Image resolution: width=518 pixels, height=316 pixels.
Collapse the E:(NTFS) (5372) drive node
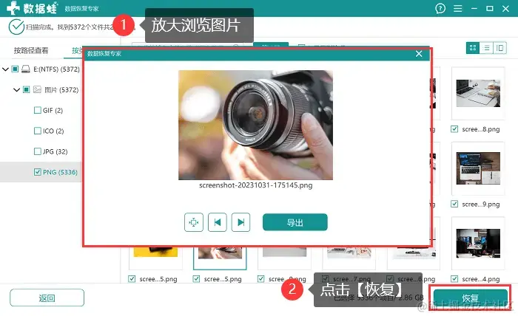pos(5,69)
